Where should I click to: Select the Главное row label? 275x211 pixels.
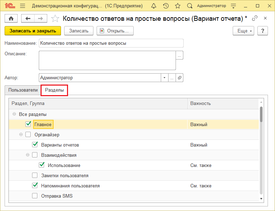pyautogui.click(x=43, y=124)
